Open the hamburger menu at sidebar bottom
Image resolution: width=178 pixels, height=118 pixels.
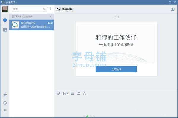tap(5, 110)
